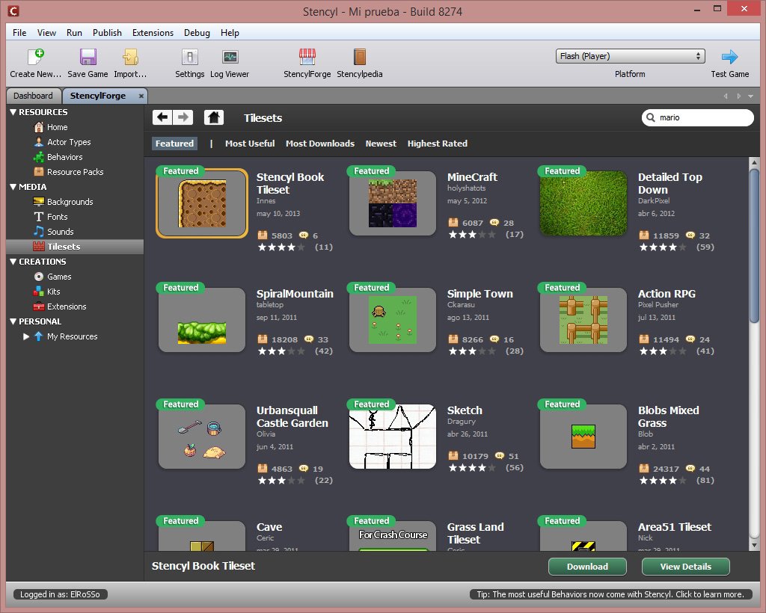Screen dimensions: 766x613
Task: Expand My Resources tree node
Action: tap(26, 336)
